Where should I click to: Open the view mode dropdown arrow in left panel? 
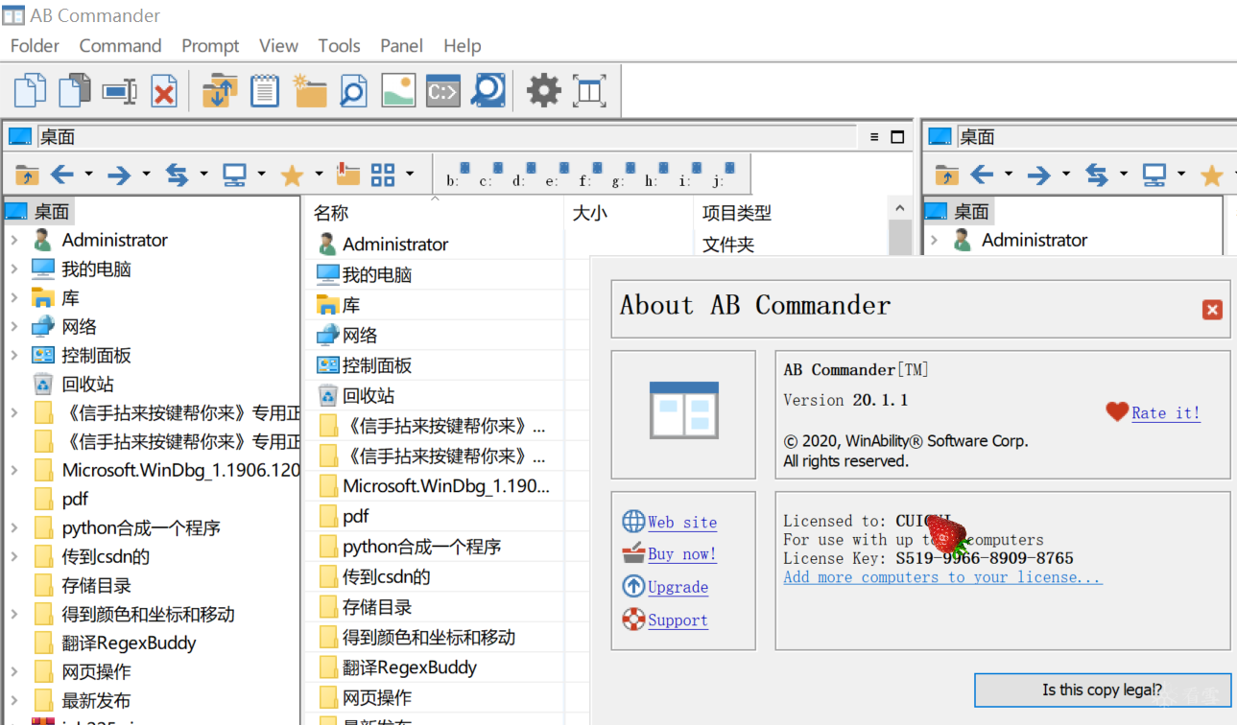click(x=410, y=175)
